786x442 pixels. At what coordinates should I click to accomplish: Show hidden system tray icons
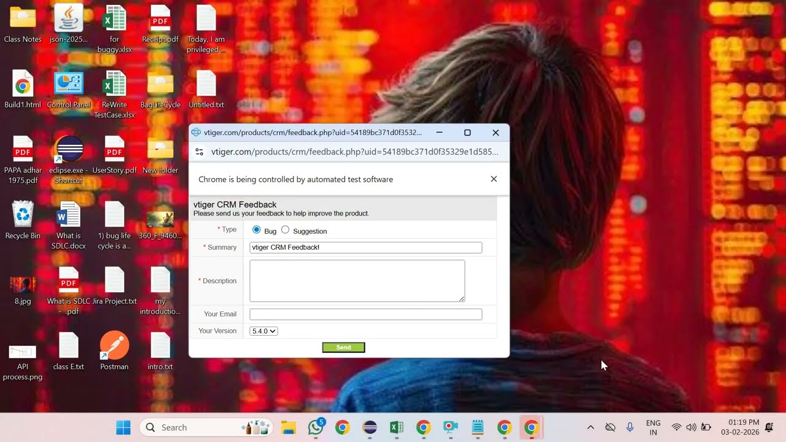591,427
